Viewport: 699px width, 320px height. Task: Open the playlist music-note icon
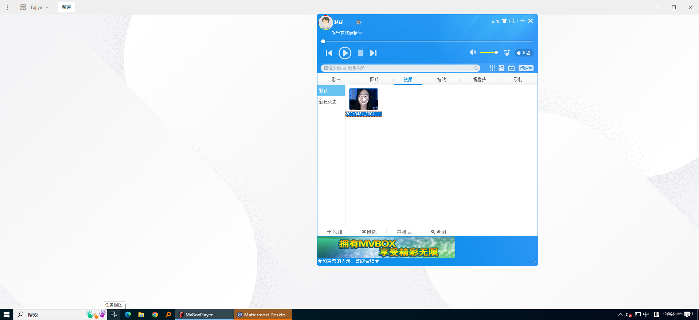(507, 53)
